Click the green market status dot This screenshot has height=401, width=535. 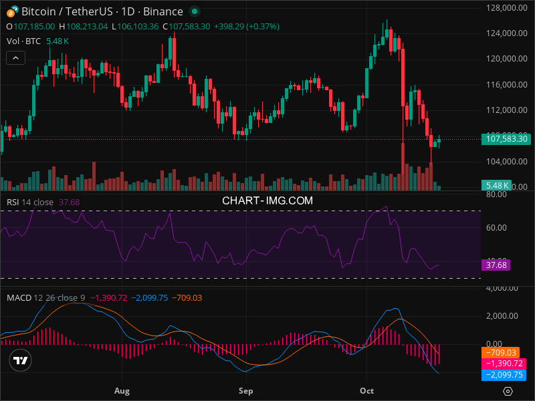(x=194, y=11)
